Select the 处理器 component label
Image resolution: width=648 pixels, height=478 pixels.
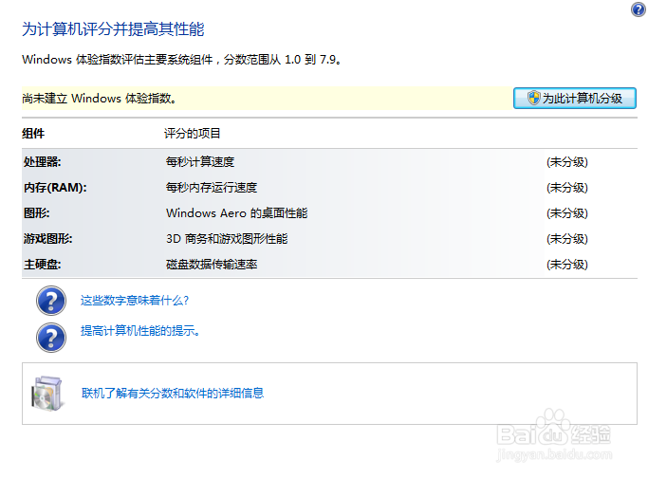click(x=42, y=162)
